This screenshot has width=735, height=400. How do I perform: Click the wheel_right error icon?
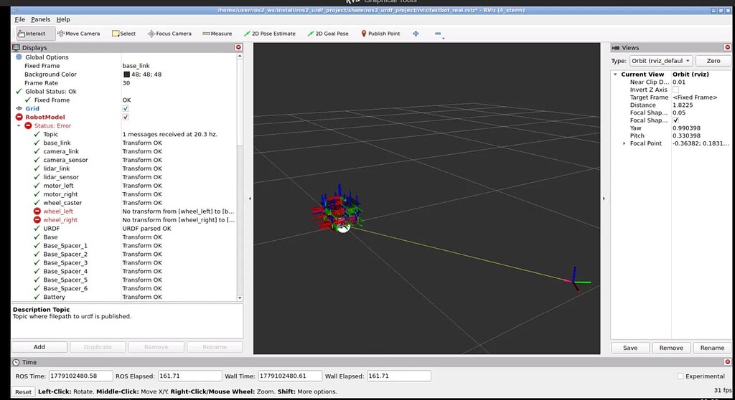pyautogui.click(x=37, y=219)
